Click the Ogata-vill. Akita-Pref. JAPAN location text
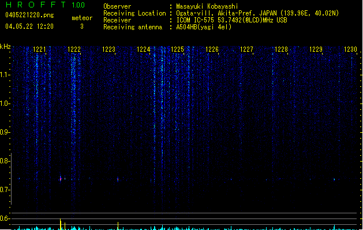This screenshot has height=230, width=363. click(257, 13)
